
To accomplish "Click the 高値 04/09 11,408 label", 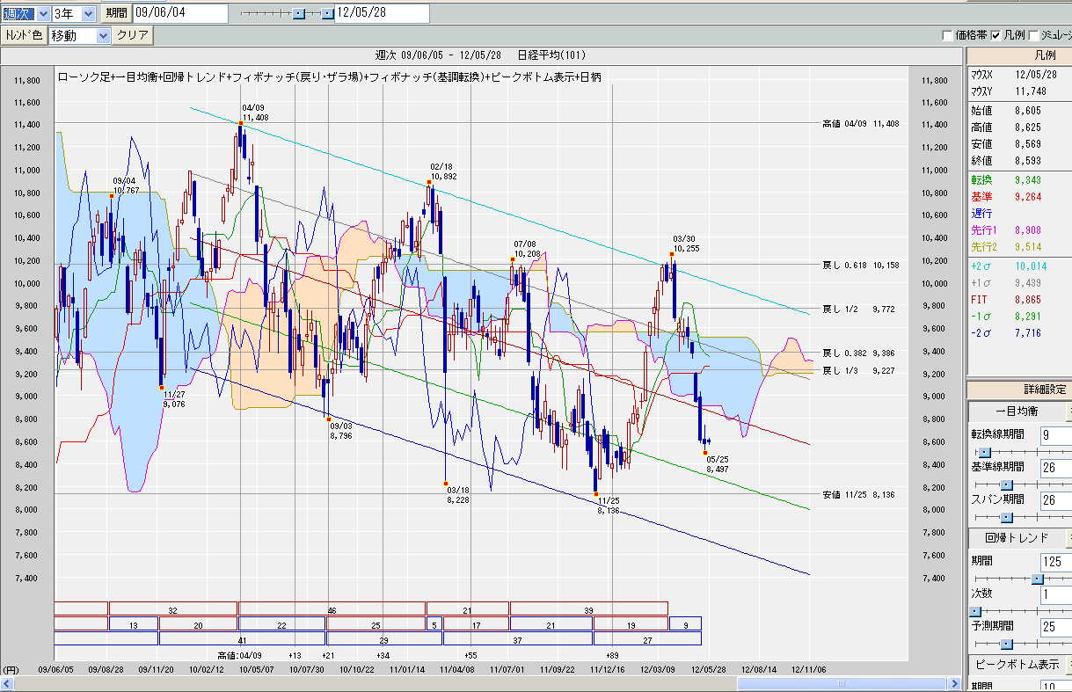I will (x=860, y=124).
